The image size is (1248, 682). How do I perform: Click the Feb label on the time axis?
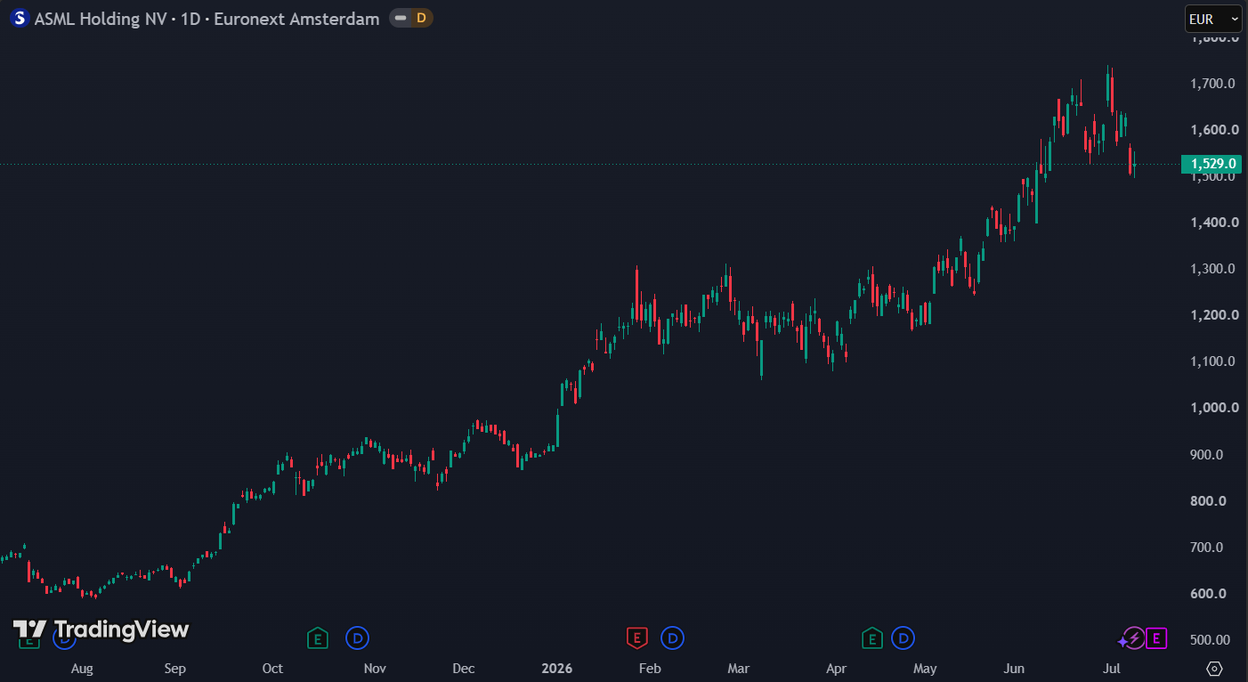pyautogui.click(x=650, y=669)
